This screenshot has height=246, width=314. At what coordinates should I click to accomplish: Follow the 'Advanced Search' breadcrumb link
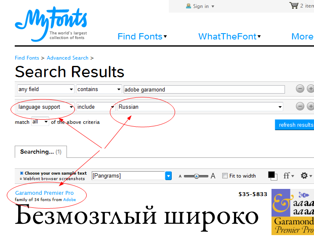[x=67, y=58]
